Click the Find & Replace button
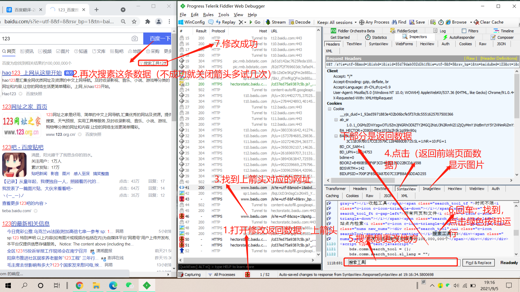Image resolution: width=520 pixels, height=292 pixels. pyautogui.click(x=478, y=263)
